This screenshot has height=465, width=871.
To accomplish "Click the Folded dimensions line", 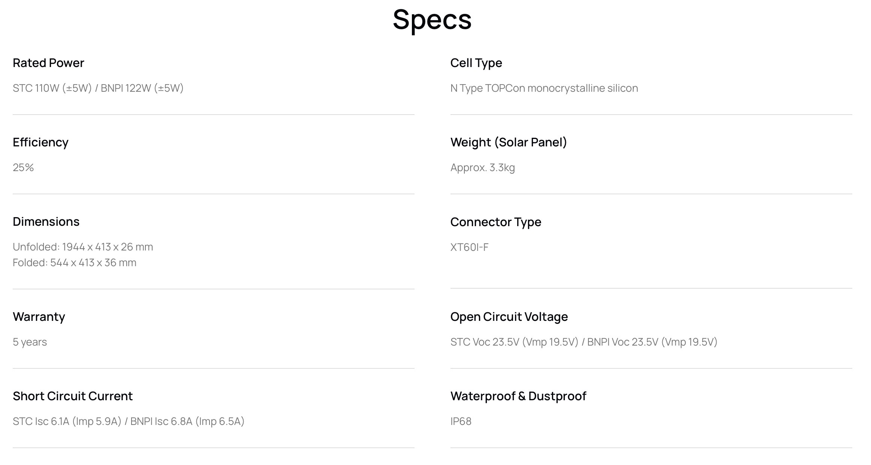I will click(75, 262).
